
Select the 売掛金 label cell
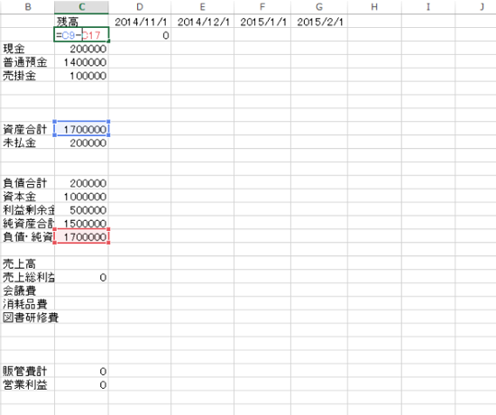tap(28, 76)
